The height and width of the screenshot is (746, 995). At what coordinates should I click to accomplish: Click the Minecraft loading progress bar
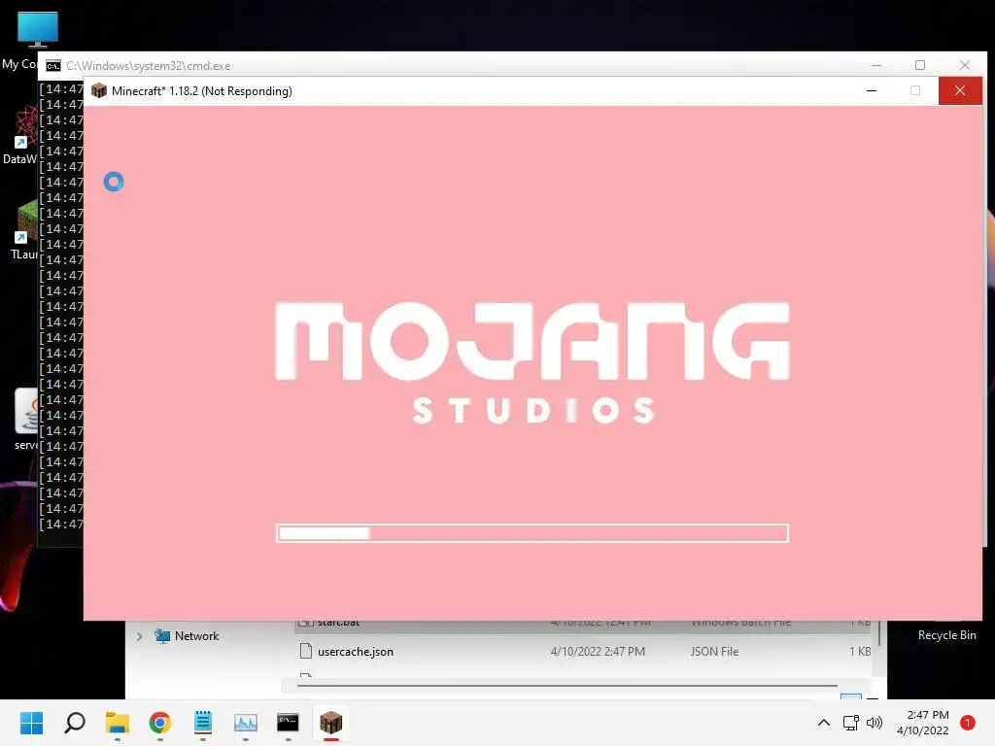coord(532,533)
